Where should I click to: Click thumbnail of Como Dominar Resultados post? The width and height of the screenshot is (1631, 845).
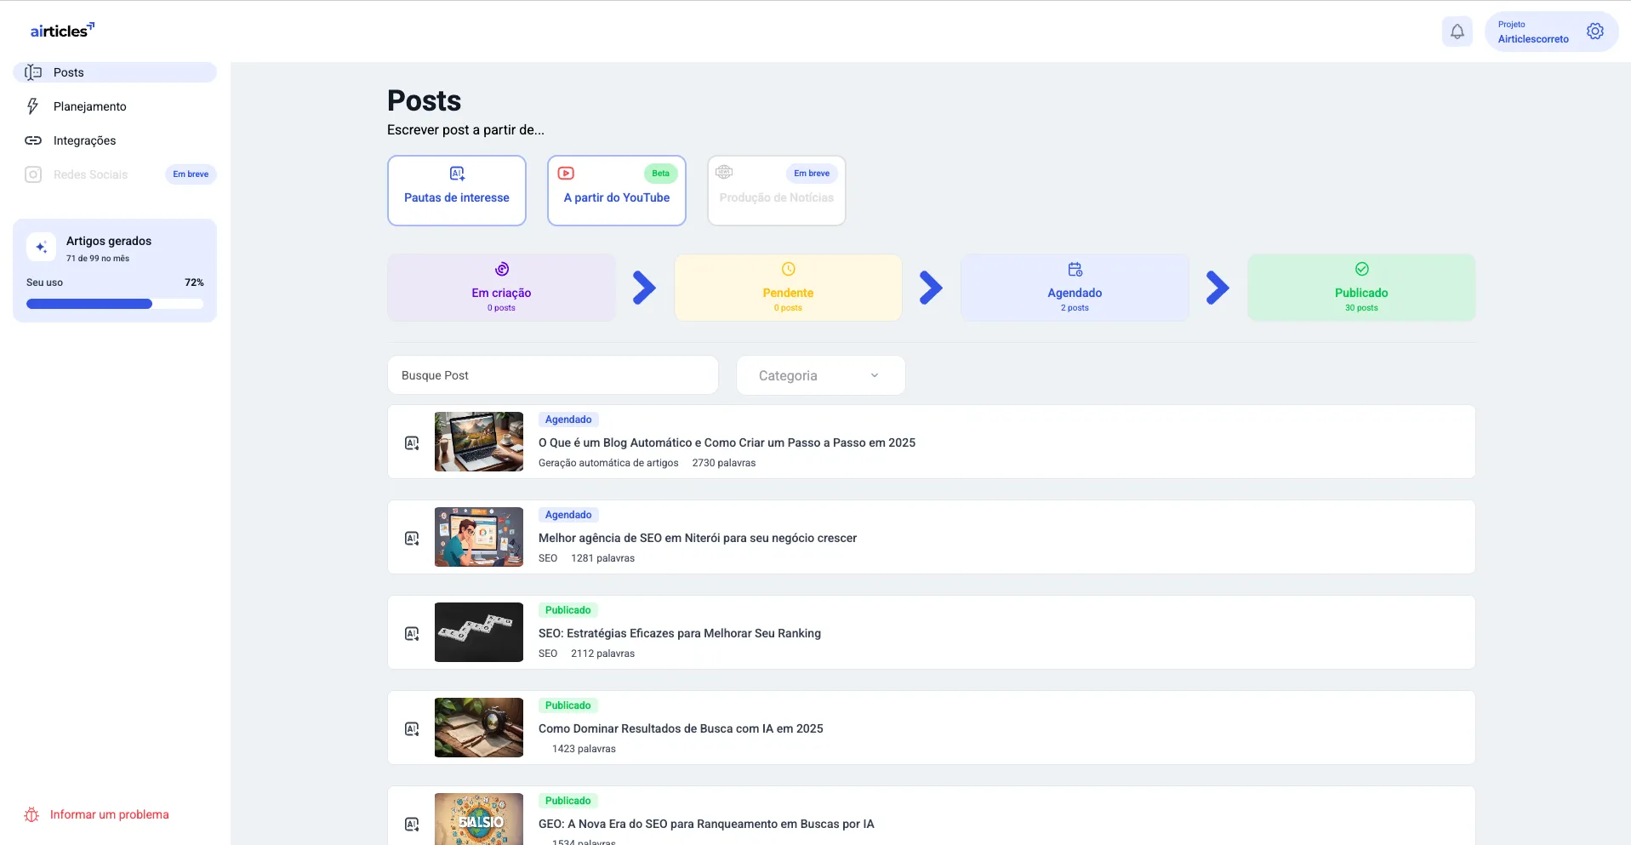[x=479, y=728]
